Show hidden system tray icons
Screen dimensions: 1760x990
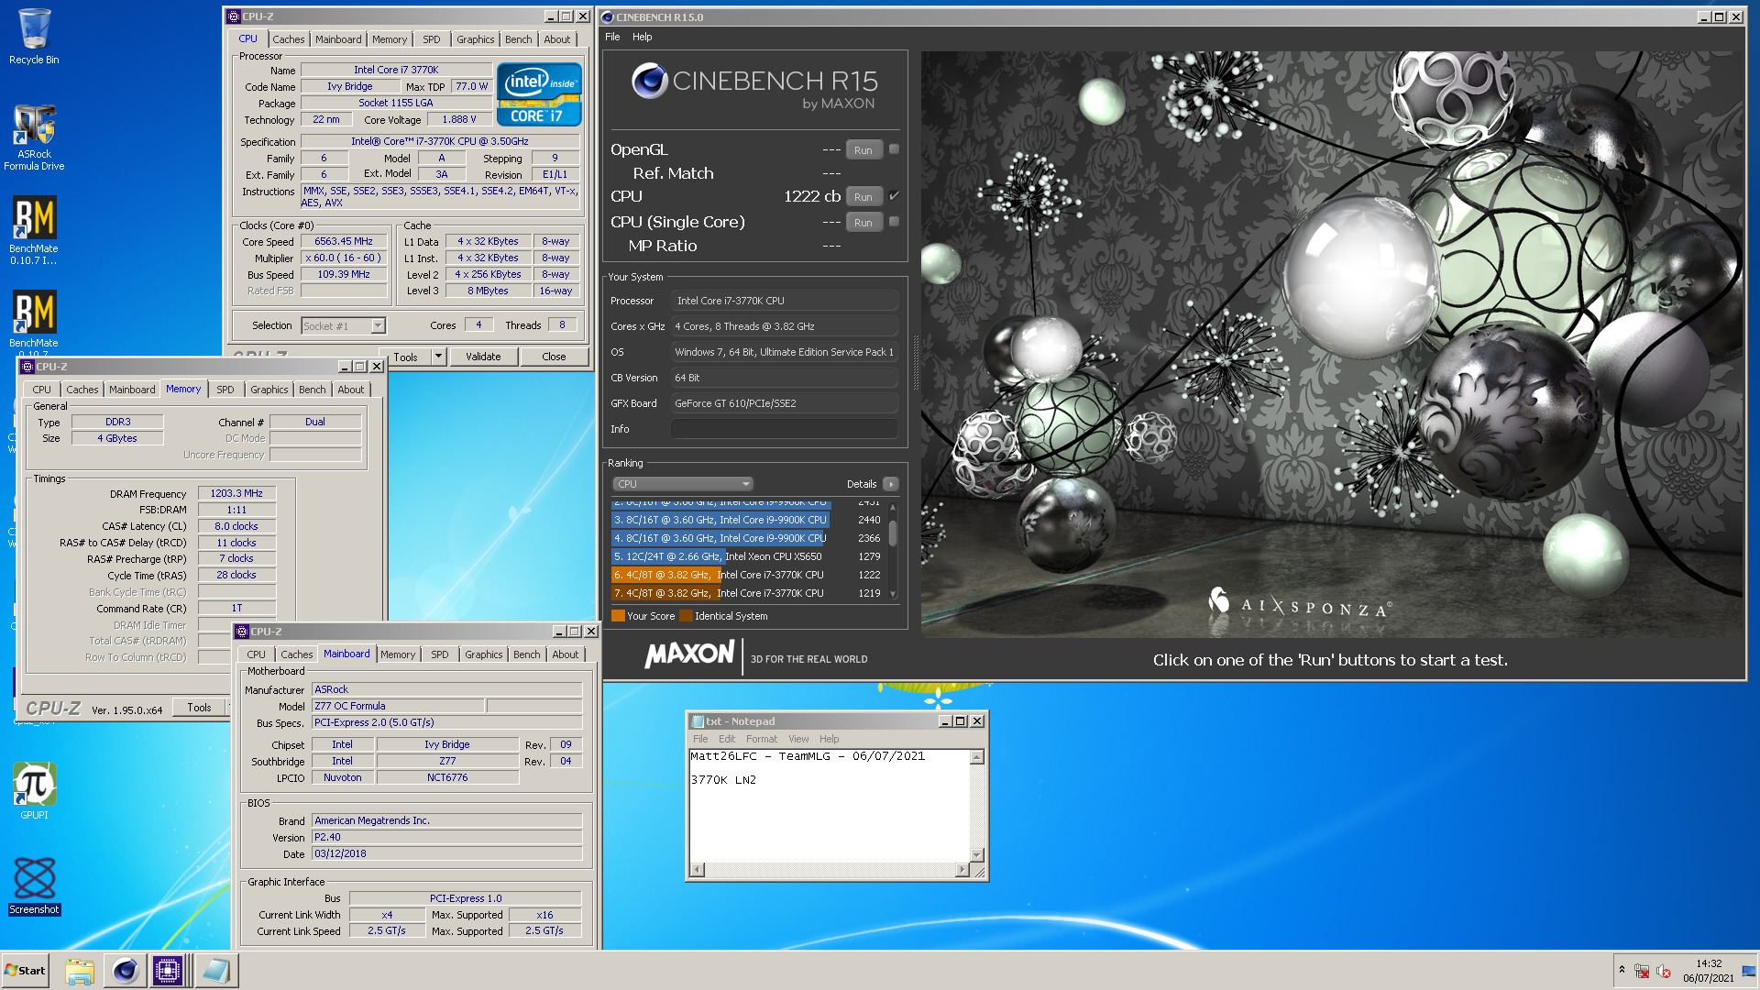coord(1622,970)
